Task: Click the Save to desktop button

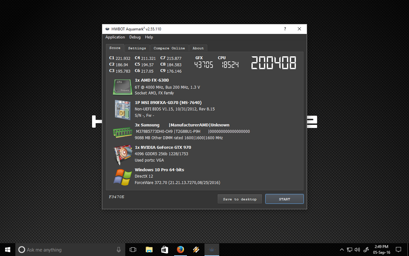Action: (240, 199)
